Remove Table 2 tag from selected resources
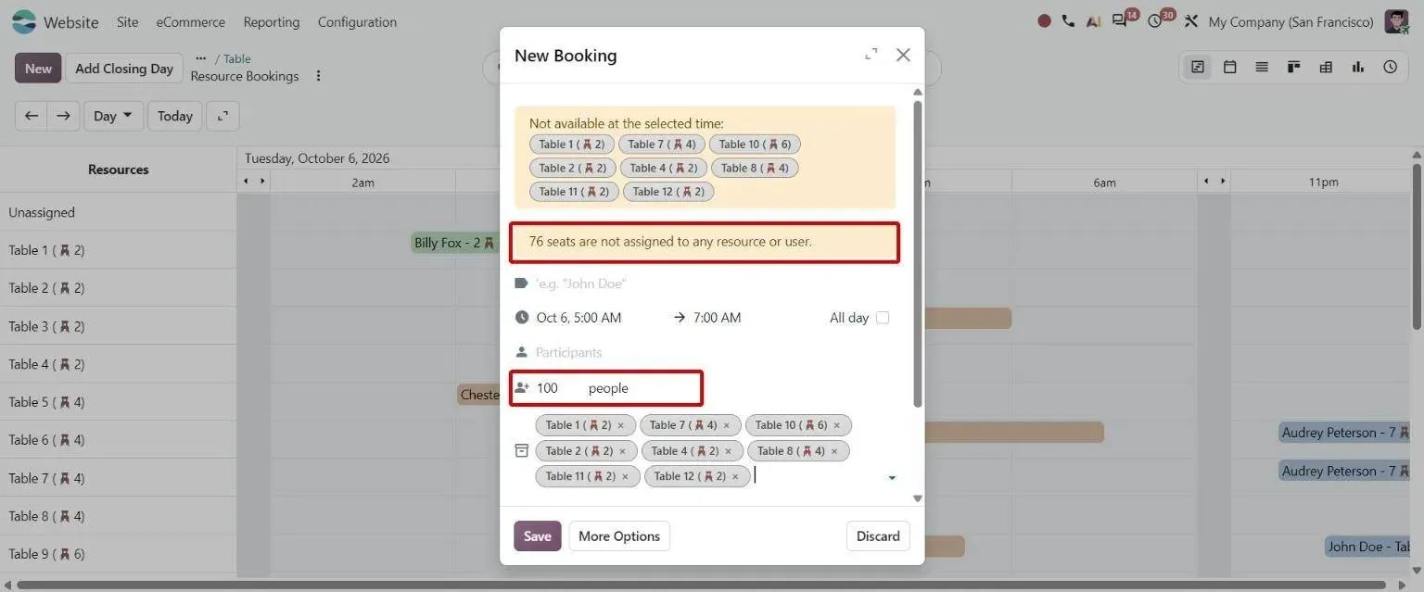Viewport: 1424px width, 592px height. [x=622, y=452]
